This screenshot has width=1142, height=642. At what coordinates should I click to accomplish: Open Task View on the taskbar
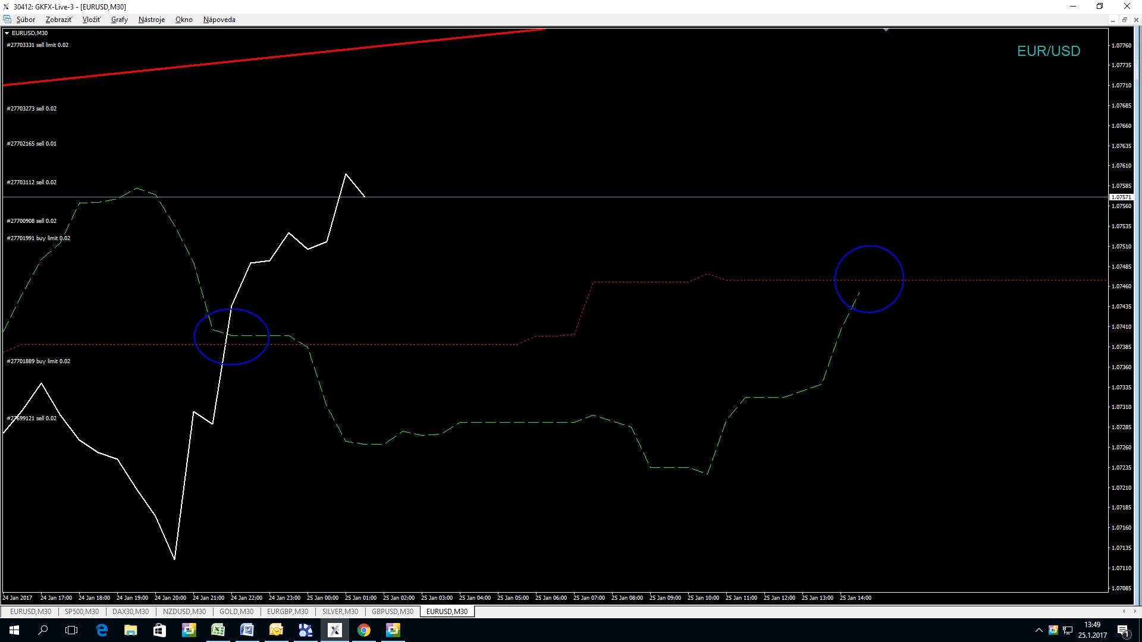click(71, 630)
